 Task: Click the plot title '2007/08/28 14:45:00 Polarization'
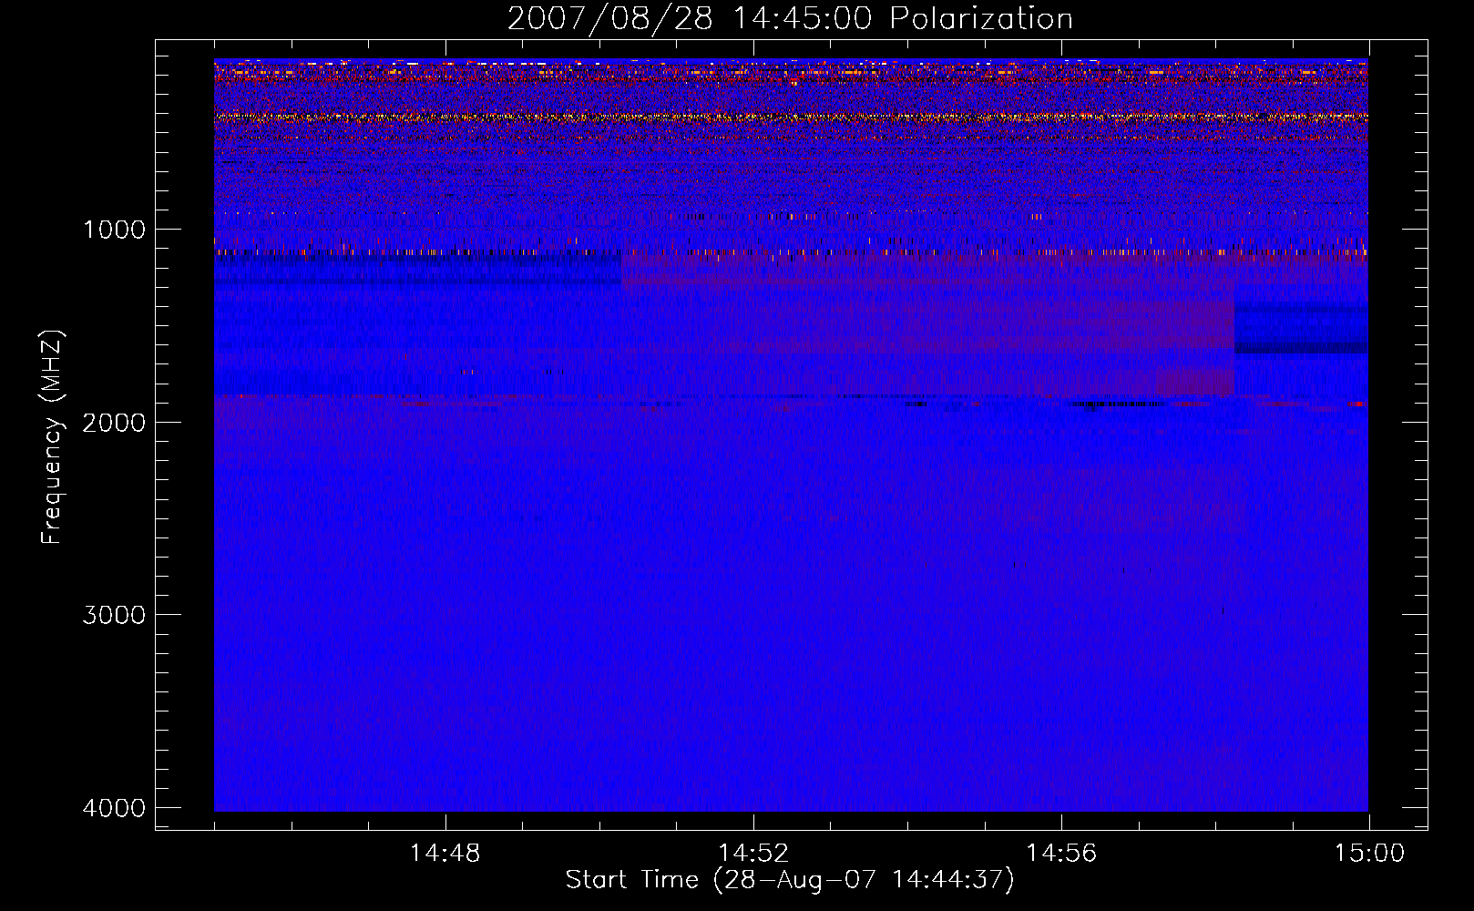point(790,18)
